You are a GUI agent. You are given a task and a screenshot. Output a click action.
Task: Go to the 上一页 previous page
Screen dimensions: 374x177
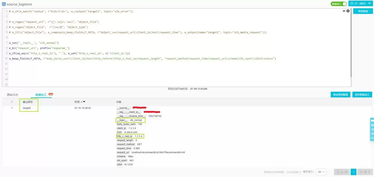coord(342,172)
